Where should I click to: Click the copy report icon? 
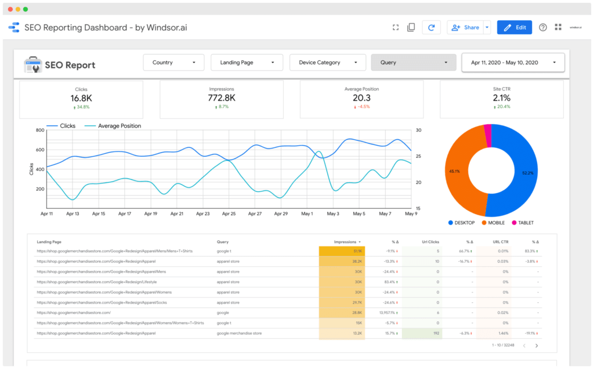pyautogui.click(x=411, y=27)
